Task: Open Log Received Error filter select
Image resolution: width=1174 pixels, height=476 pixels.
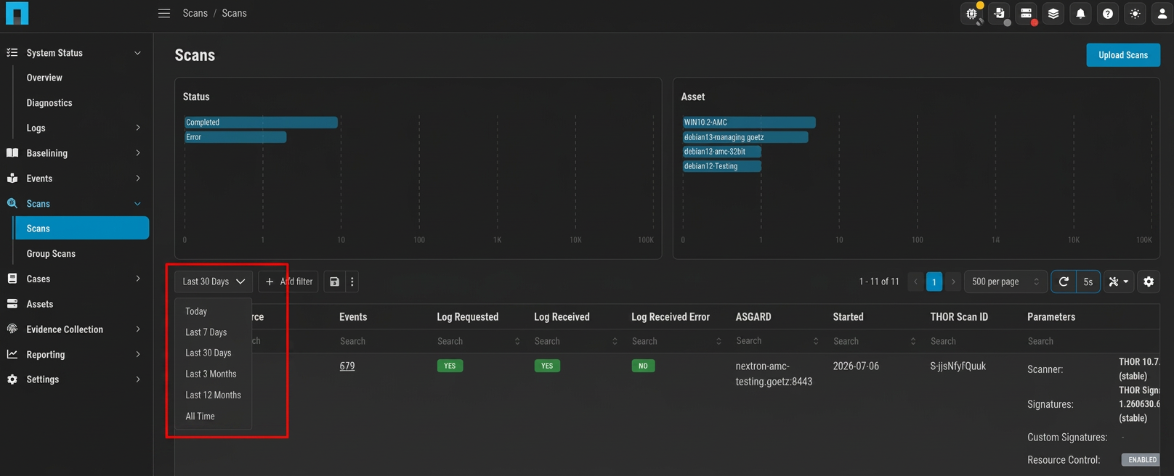Action: (x=678, y=341)
